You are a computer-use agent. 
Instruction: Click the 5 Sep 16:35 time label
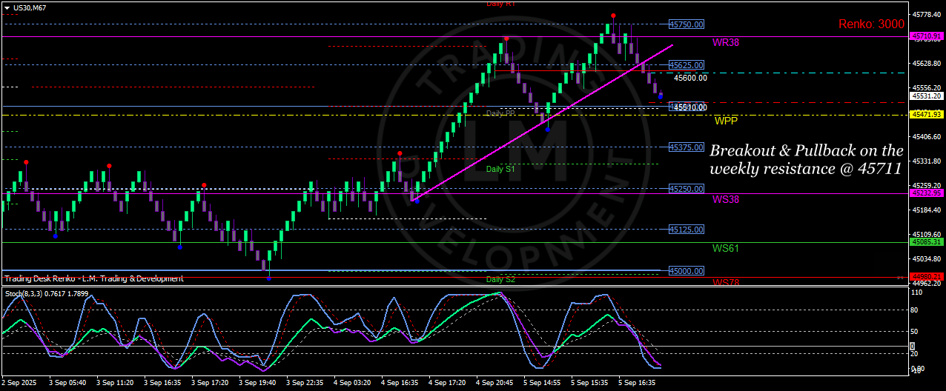tap(638, 383)
